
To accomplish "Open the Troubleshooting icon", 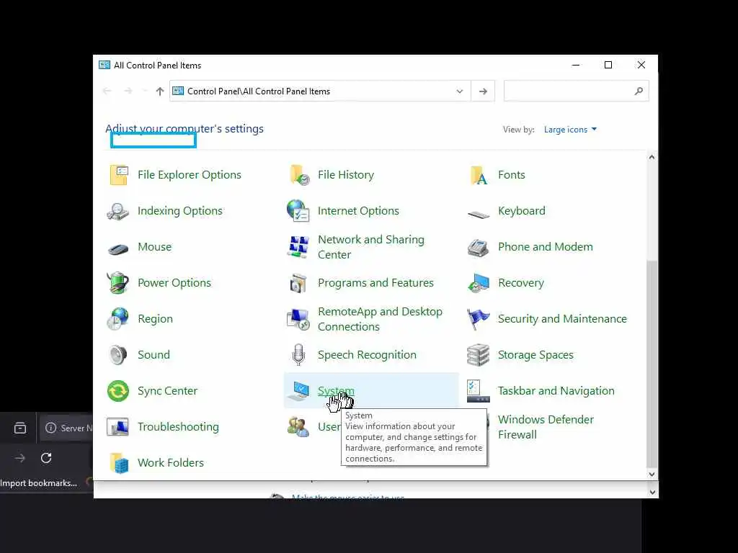I will [117, 427].
